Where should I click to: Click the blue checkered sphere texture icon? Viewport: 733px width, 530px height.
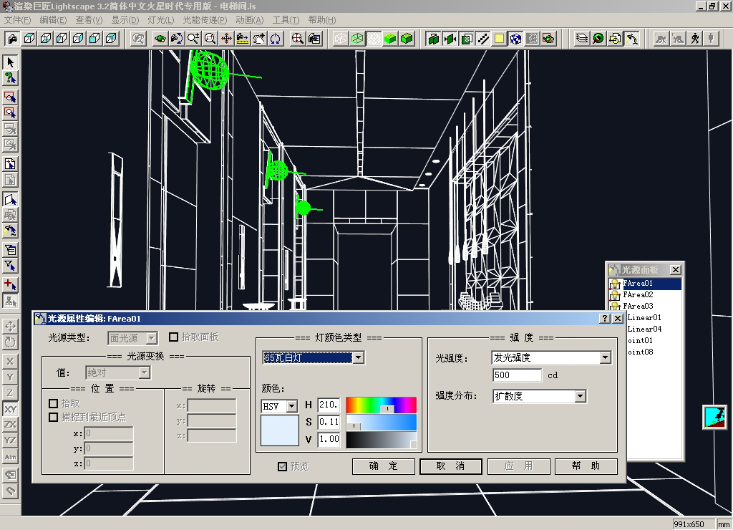point(515,39)
